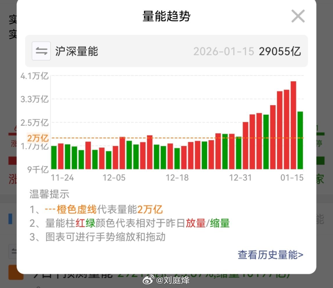Tap the tallest red volume bar
The height and width of the screenshot is (288, 333).
tap(293, 125)
